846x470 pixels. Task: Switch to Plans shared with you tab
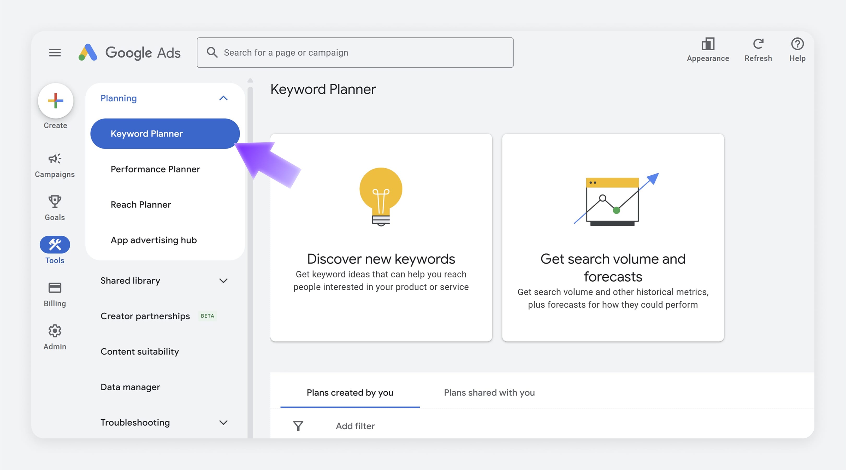(x=489, y=392)
